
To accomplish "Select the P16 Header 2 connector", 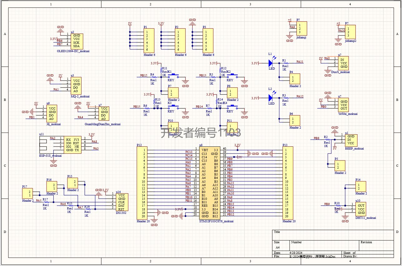I will pyautogui.click(x=51, y=187).
